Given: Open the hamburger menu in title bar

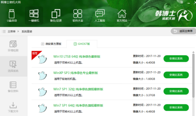Looking at the screenshot, I should (x=182, y=2).
